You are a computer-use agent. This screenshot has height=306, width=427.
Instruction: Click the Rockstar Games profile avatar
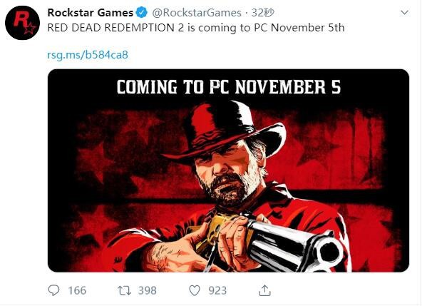(x=22, y=23)
